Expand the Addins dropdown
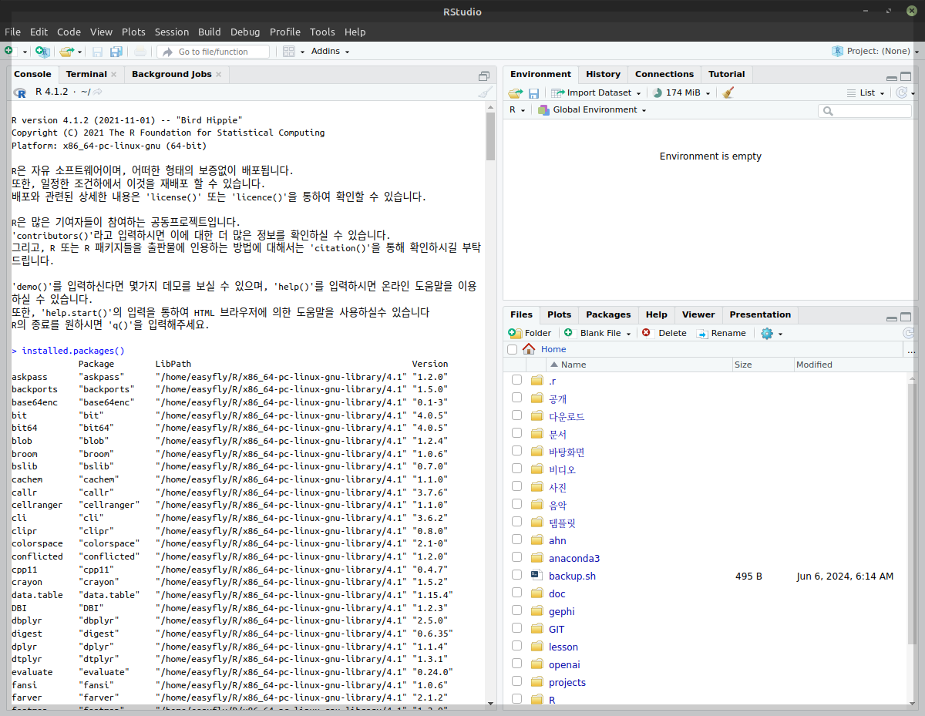Screen dimensions: 925x716 [x=330, y=52]
